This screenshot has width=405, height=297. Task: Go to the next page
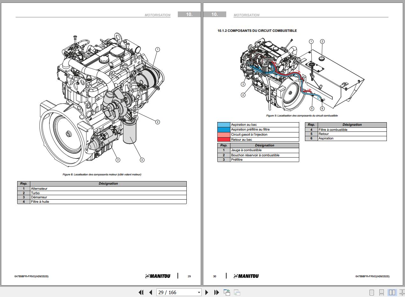(206, 292)
